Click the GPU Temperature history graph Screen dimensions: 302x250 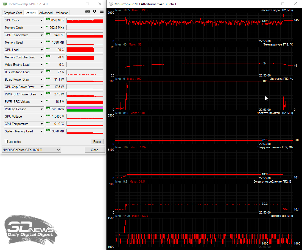point(85,35)
